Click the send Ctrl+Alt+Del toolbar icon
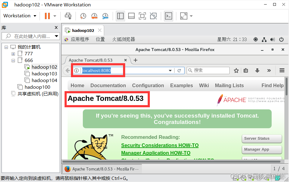Screen dimensions: 289x182 (x=68, y=16)
